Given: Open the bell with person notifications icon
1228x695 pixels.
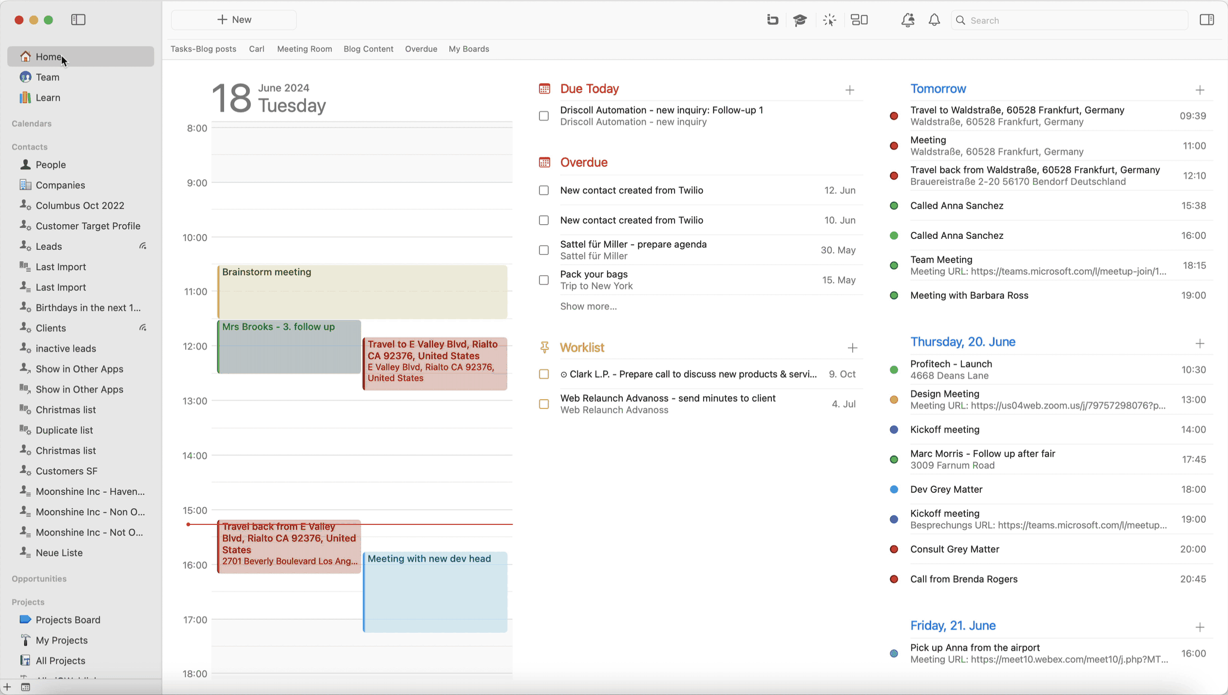Looking at the screenshot, I should (907, 20).
